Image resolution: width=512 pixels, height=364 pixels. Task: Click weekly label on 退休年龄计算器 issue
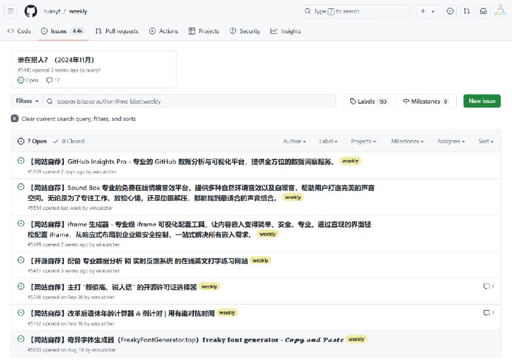click(227, 313)
